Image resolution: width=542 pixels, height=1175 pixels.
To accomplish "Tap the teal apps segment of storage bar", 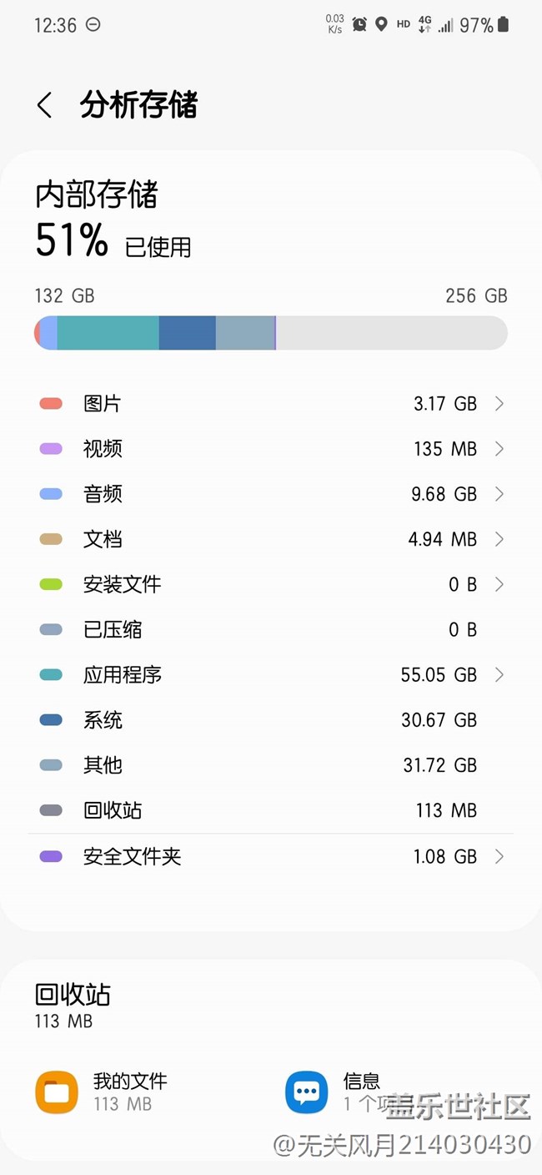I will tap(108, 333).
